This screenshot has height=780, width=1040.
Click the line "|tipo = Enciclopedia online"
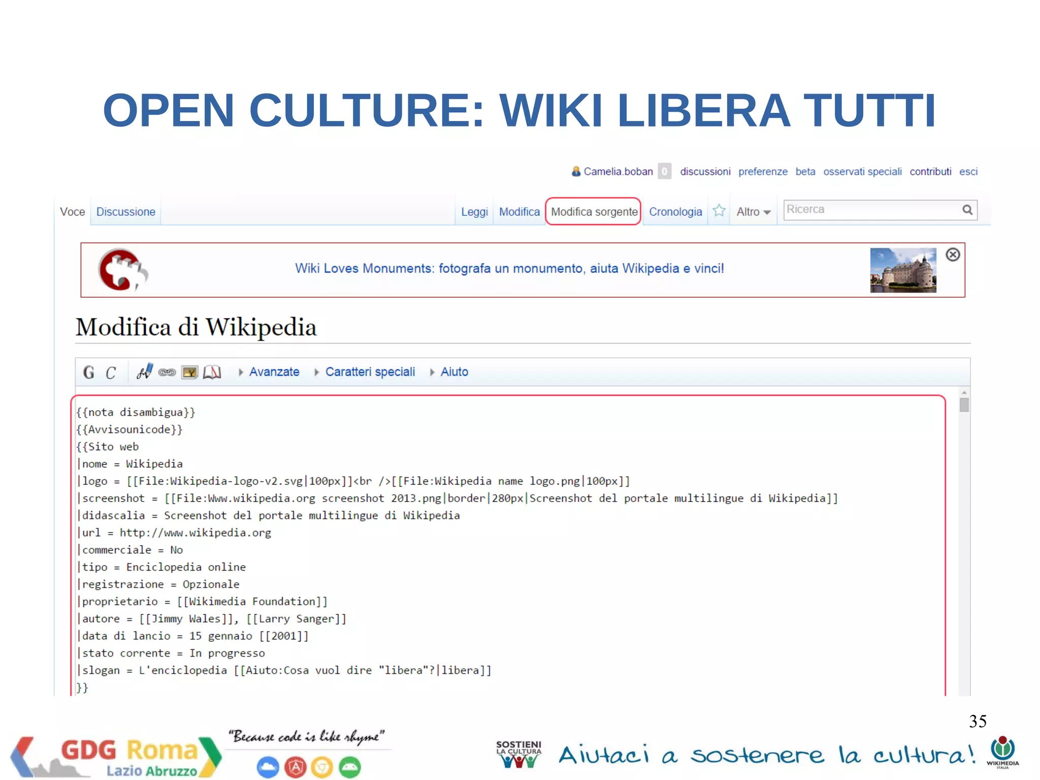[x=161, y=567]
